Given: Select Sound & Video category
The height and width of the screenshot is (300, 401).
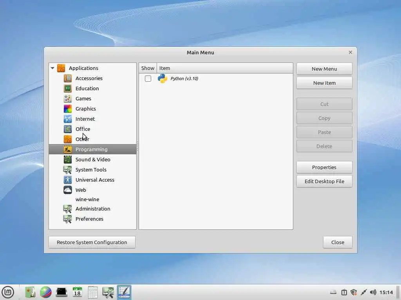Looking at the screenshot, I should click(x=93, y=159).
